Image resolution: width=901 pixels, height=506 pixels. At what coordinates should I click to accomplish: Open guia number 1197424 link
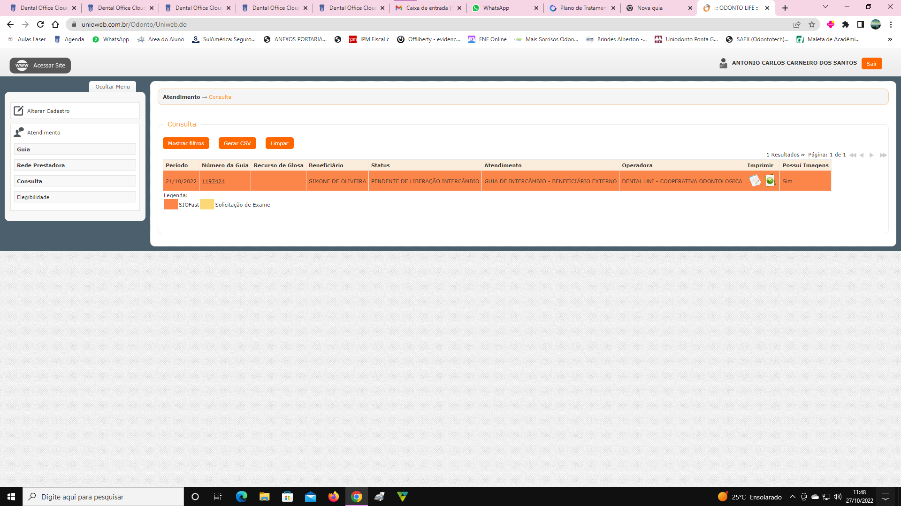pos(213,181)
